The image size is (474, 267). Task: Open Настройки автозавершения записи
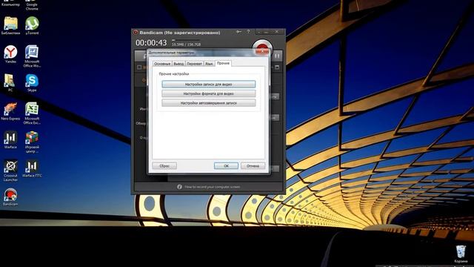pos(208,103)
